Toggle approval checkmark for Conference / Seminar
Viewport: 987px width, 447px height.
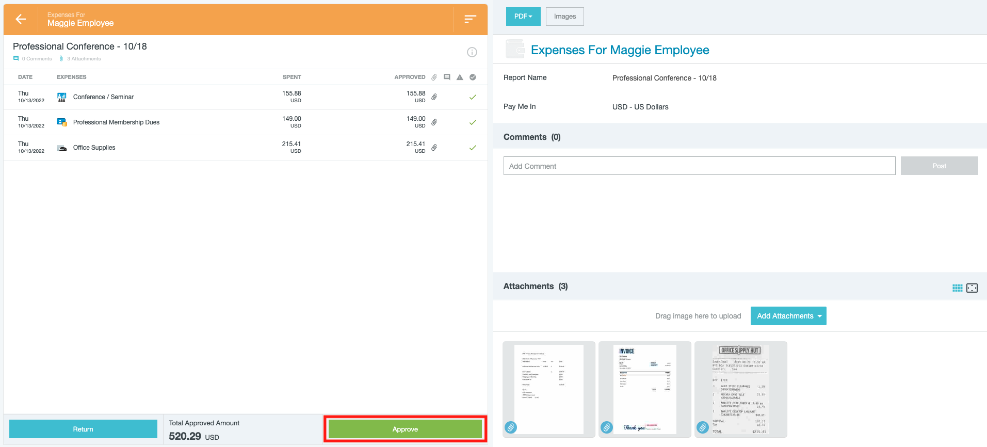473,97
